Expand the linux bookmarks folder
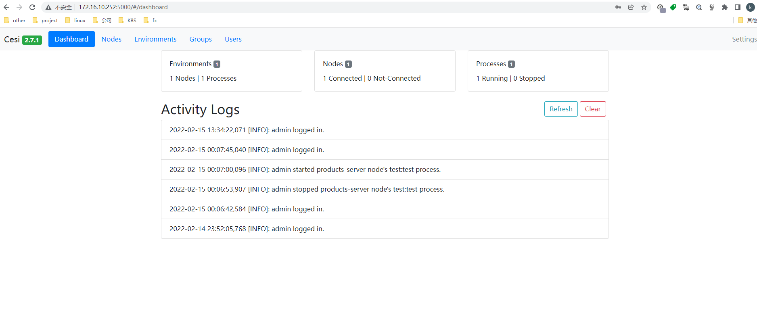Image resolution: width=757 pixels, height=311 pixels. [75, 20]
